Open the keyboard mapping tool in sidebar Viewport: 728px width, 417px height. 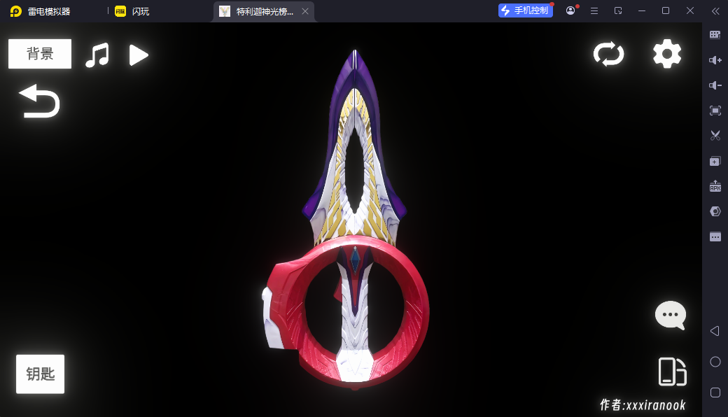pos(715,35)
